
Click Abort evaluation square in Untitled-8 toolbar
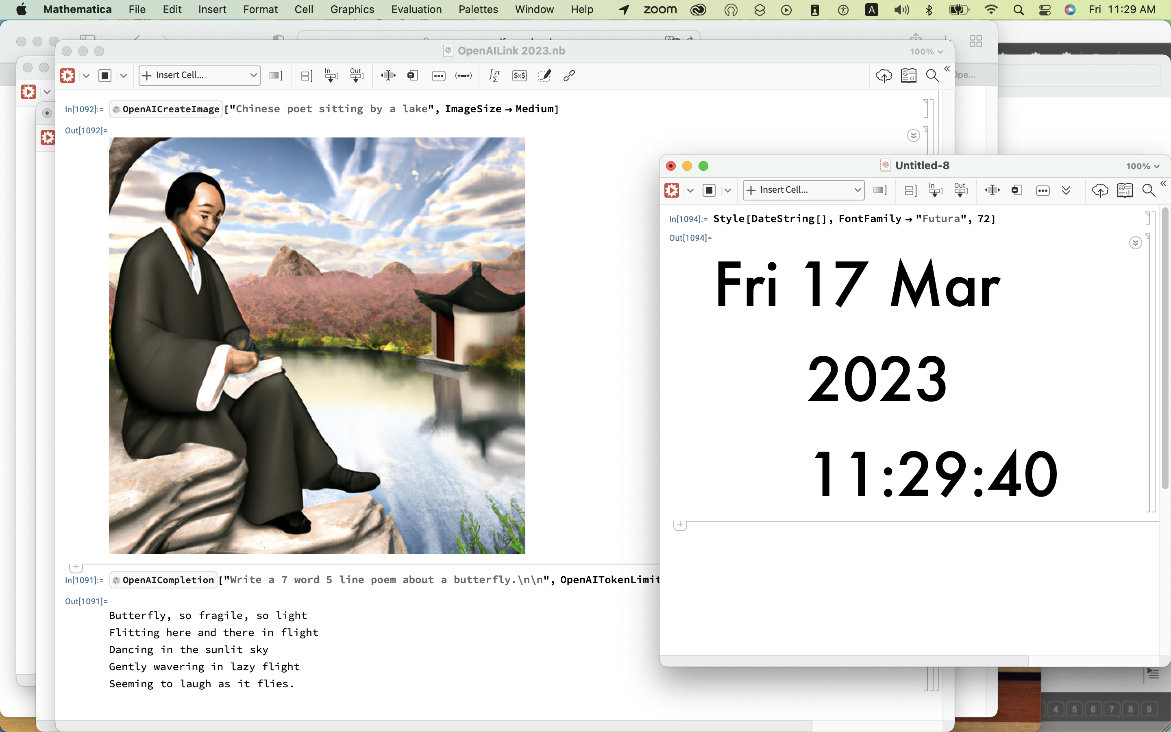[x=709, y=190]
